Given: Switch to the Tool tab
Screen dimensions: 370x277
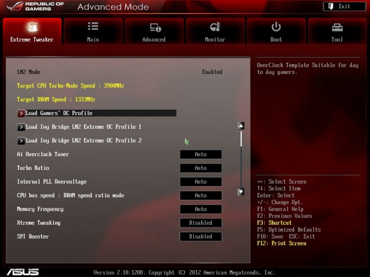Looking at the screenshot, I should [x=337, y=31].
